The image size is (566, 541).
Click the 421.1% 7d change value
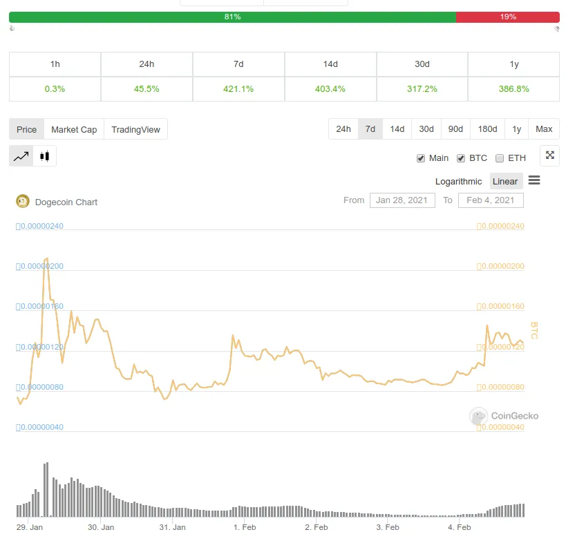coord(238,88)
